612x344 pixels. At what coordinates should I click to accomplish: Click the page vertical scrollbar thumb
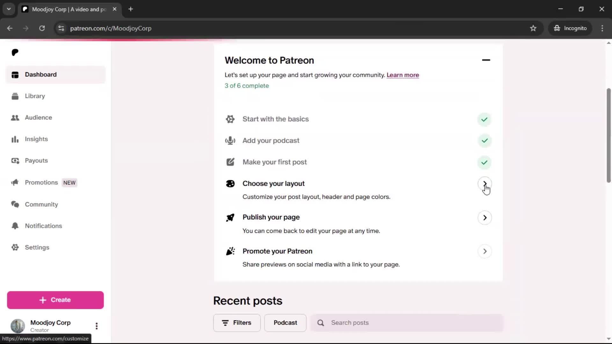608,135
